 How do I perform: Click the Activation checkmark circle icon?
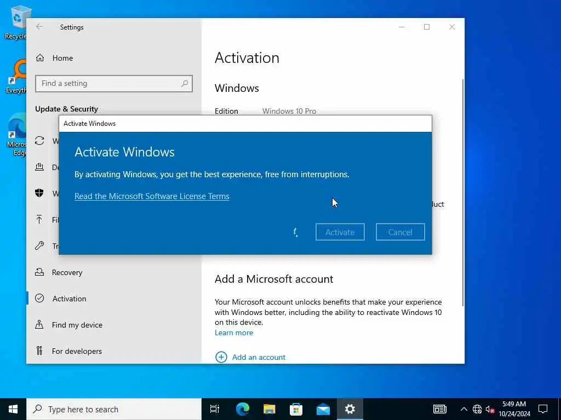pos(39,298)
